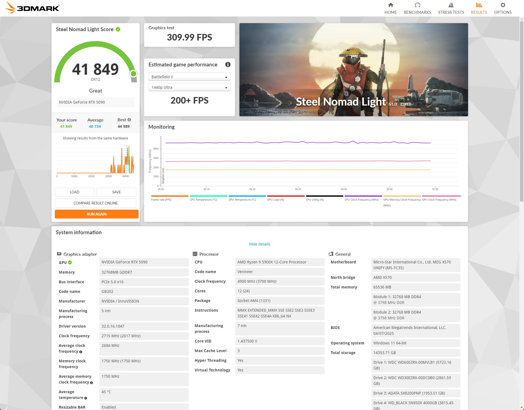Toggle GPU Temperature legend swatch
The height and width of the screenshot is (410, 524).
click(x=247, y=196)
